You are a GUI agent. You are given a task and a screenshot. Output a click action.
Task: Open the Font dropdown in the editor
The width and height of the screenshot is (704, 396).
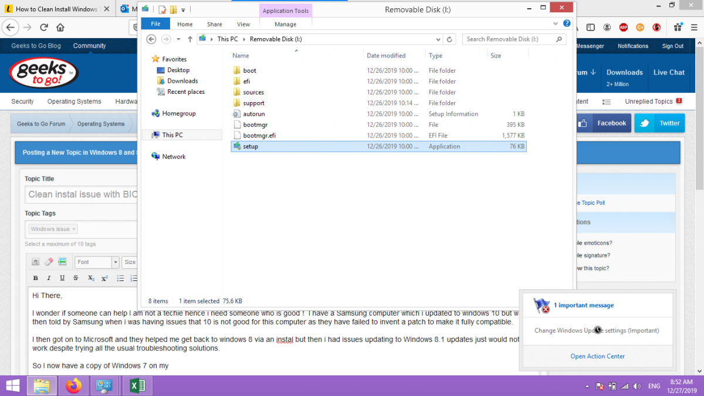tap(97, 262)
